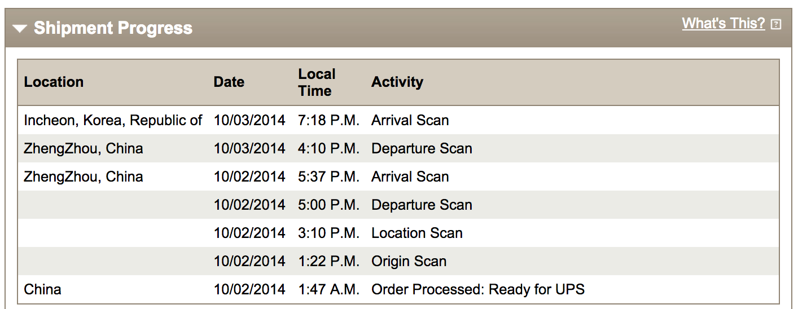Collapse the Shipment Progress section triangle

[x=20, y=28]
